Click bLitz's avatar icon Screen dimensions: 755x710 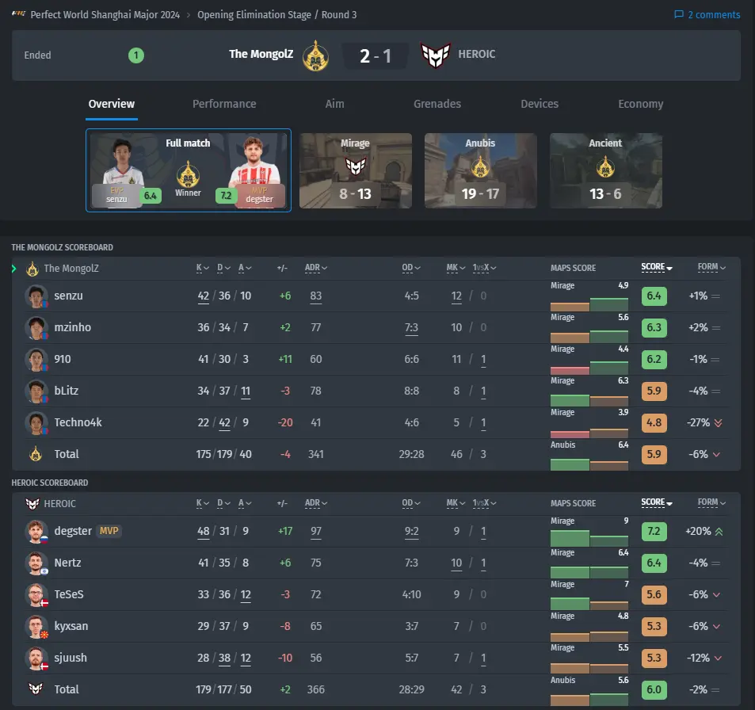coord(36,391)
